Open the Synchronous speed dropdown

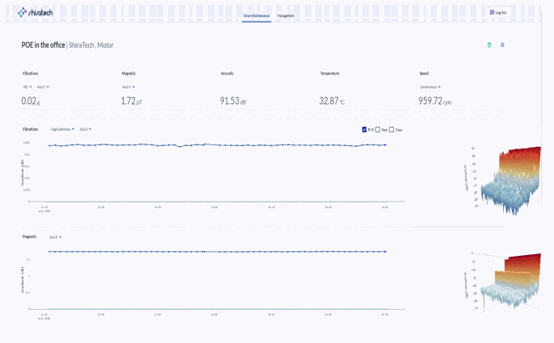[x=430, y=86]
